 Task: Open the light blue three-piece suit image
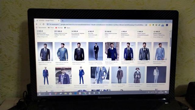point(161,51)
